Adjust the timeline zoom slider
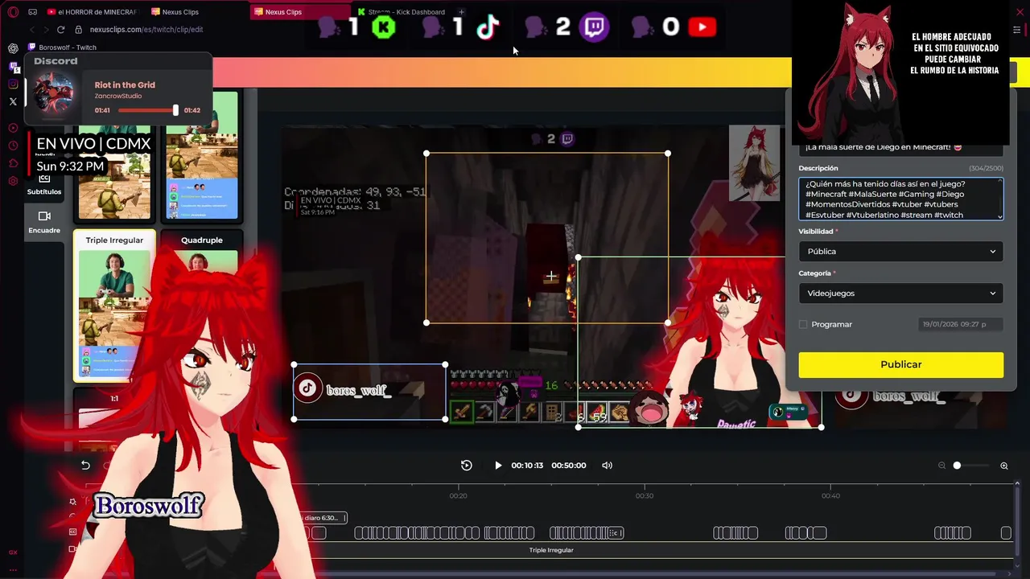The image size is (1030, 579). [957, 466]
